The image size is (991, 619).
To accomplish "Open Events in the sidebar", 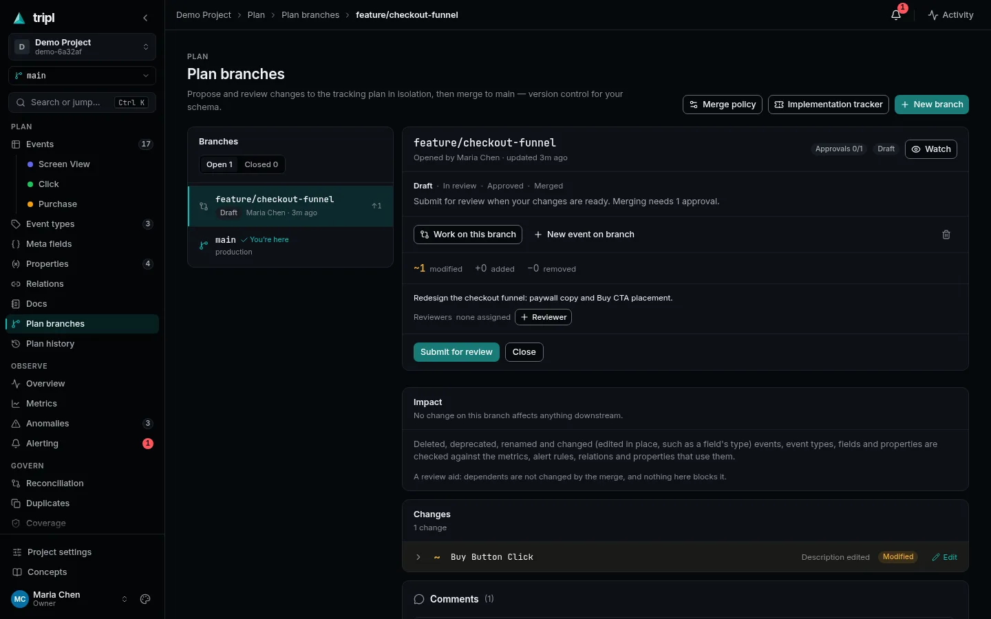I will (82, 144).
